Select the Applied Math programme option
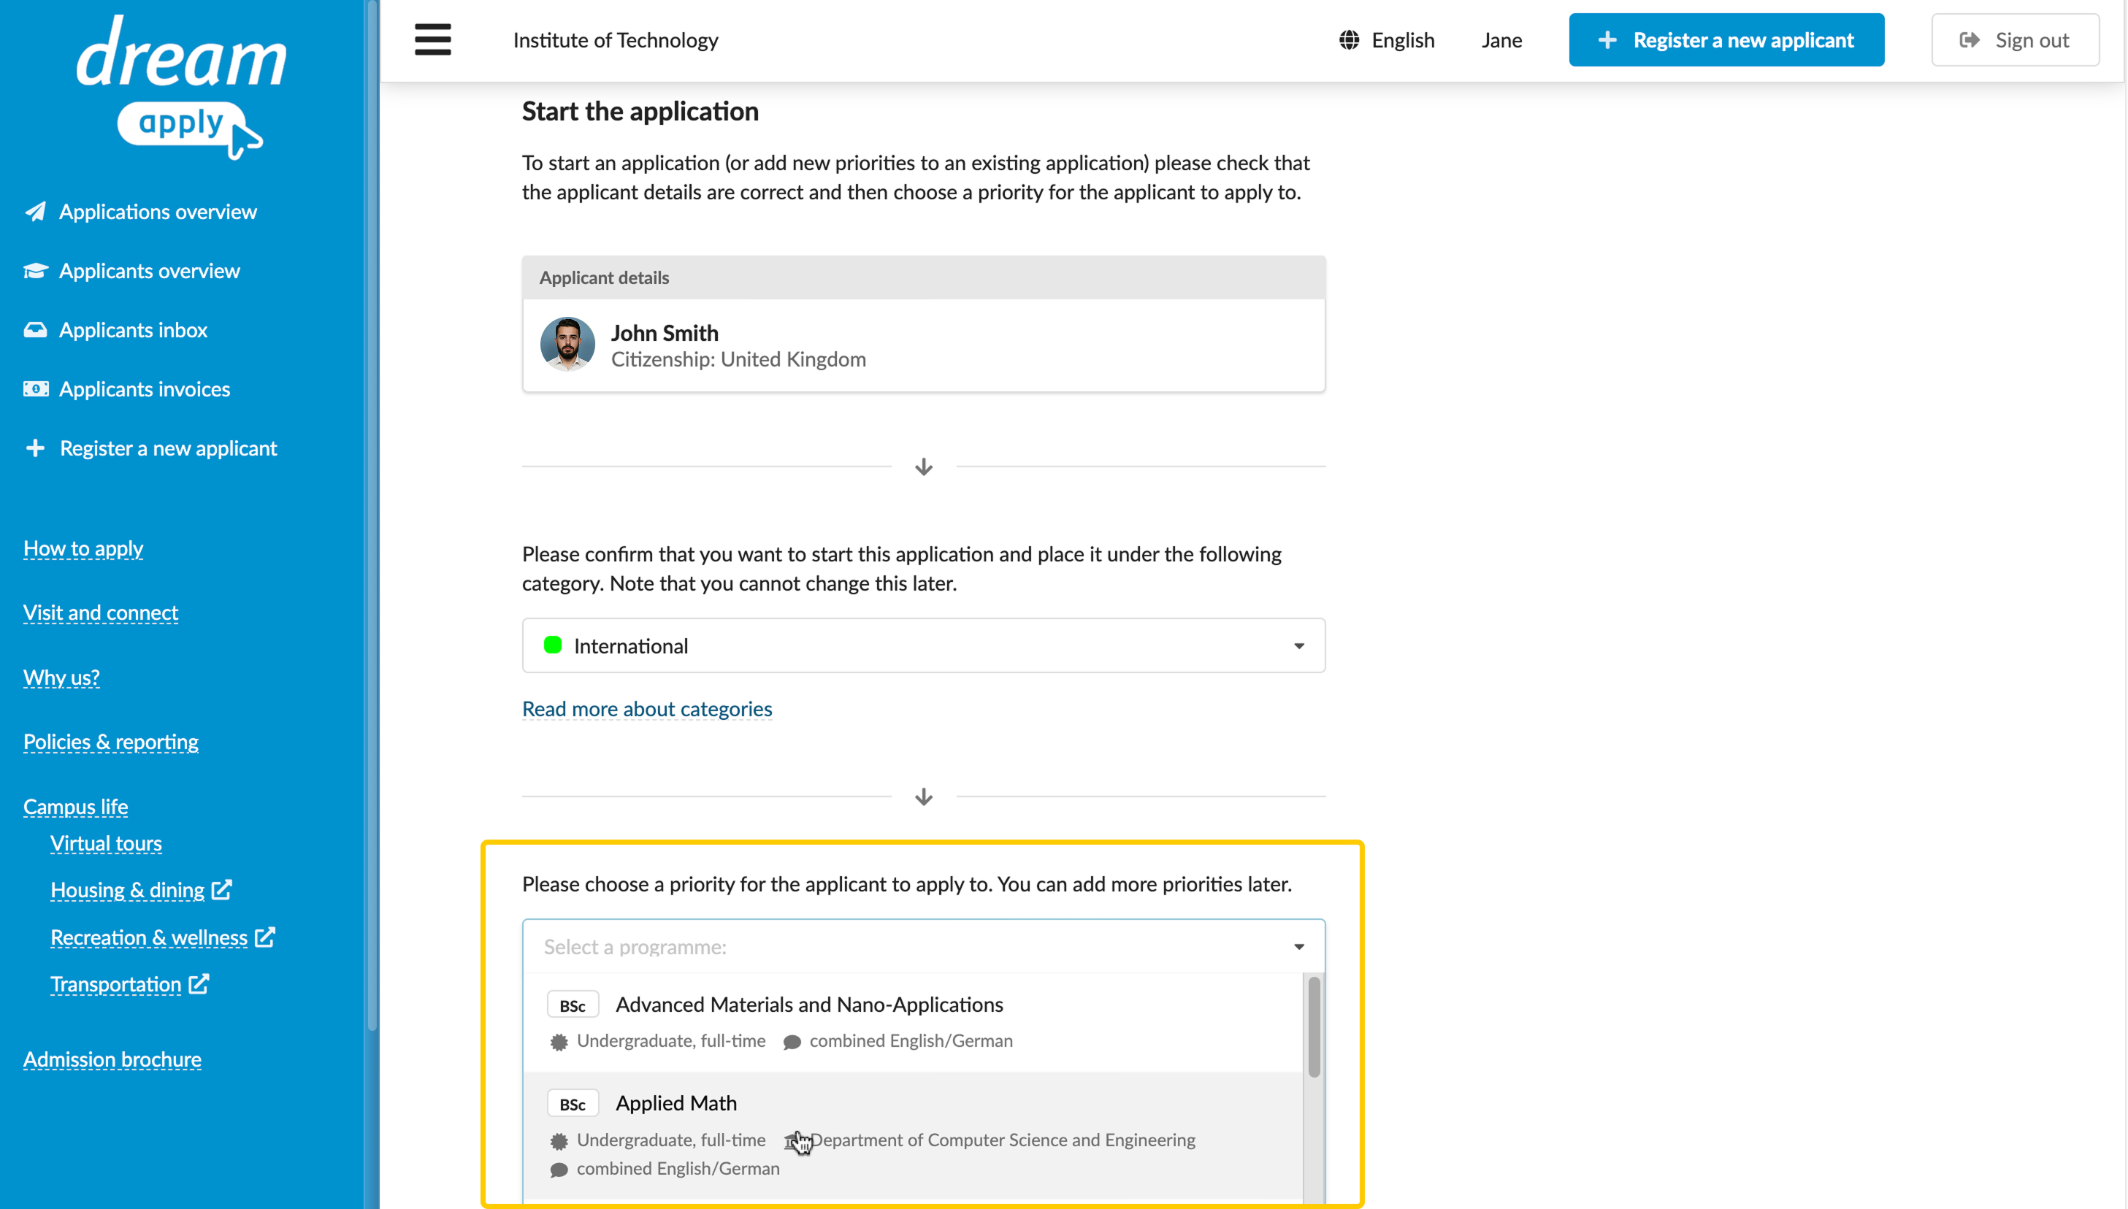The image size is (2128, 1209). click(913, 1135)
